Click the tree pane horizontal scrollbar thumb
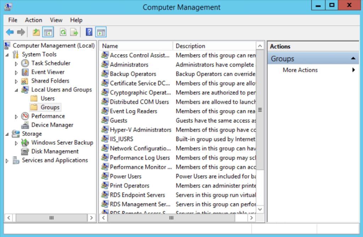The width and height of the screenshot is (363, 237). pyautogui.click(x=51, y=218)
